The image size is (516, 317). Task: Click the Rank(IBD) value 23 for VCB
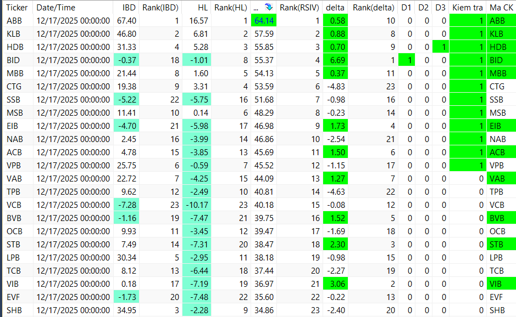(x=175, y=205)
